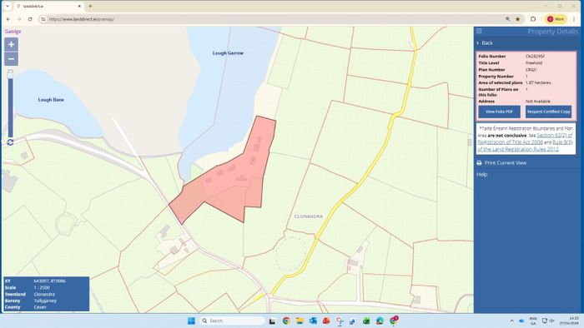The image size is (584, 328).
Task: Open File Explorer from the taskbar
Action: (300, 321)
